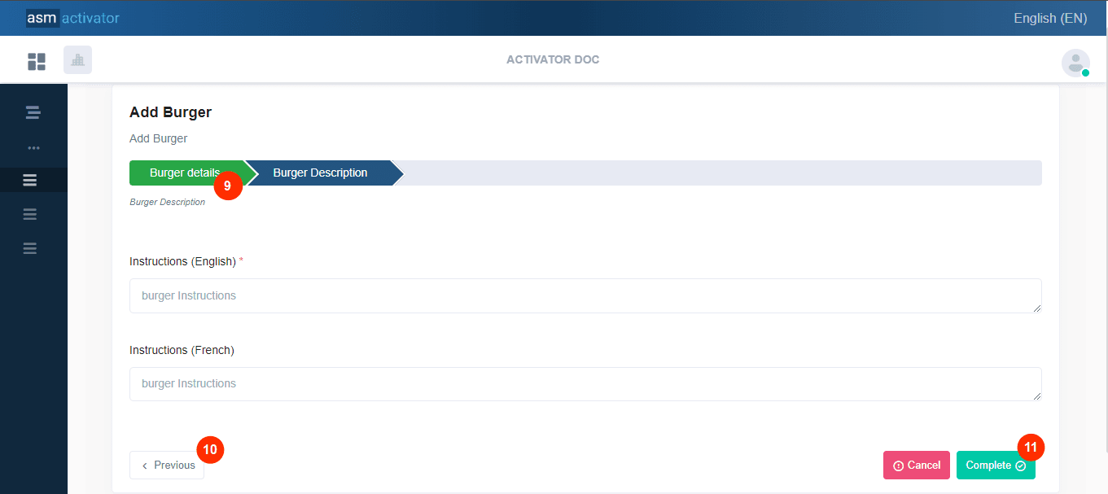Open the user profile avatar

[1075, 63]
